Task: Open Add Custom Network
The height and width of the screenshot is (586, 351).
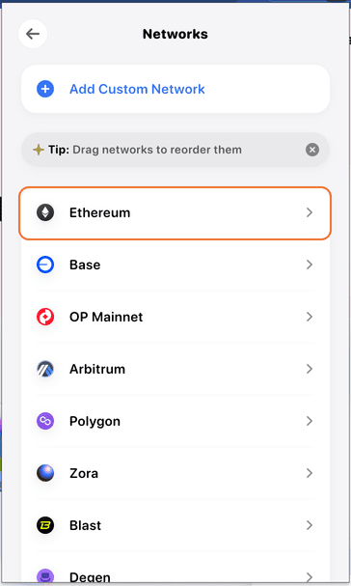Action: pos(175,89)
